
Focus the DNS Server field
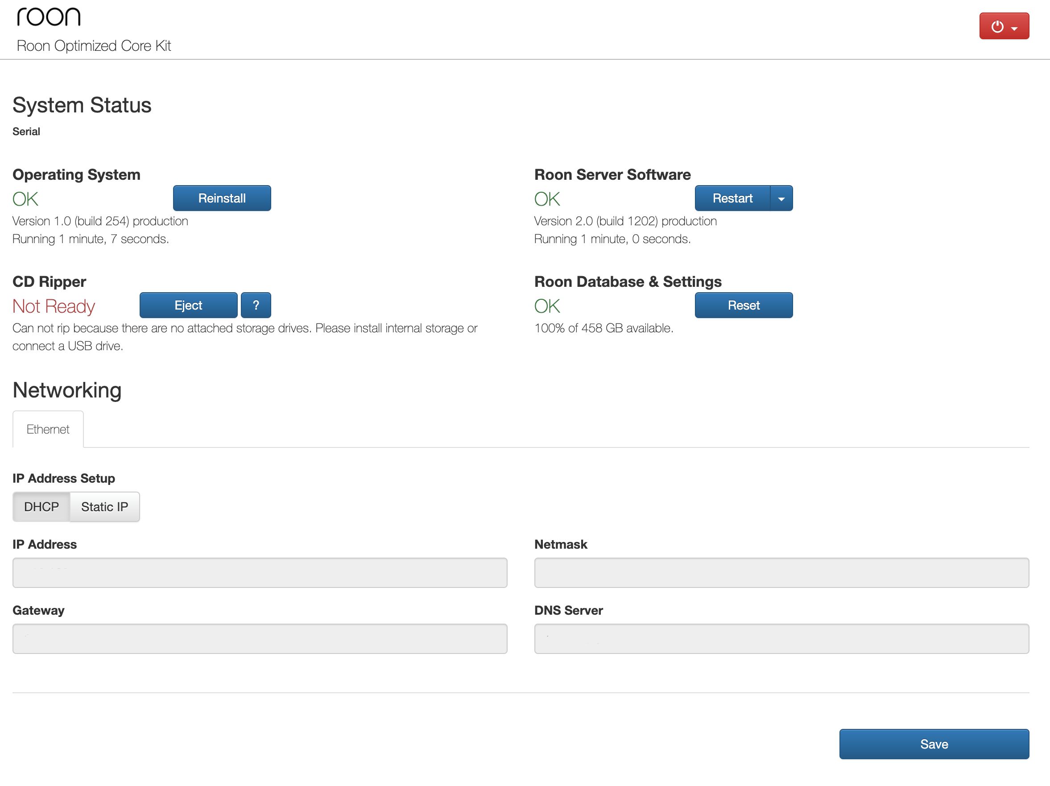click(x=781, y=638)
